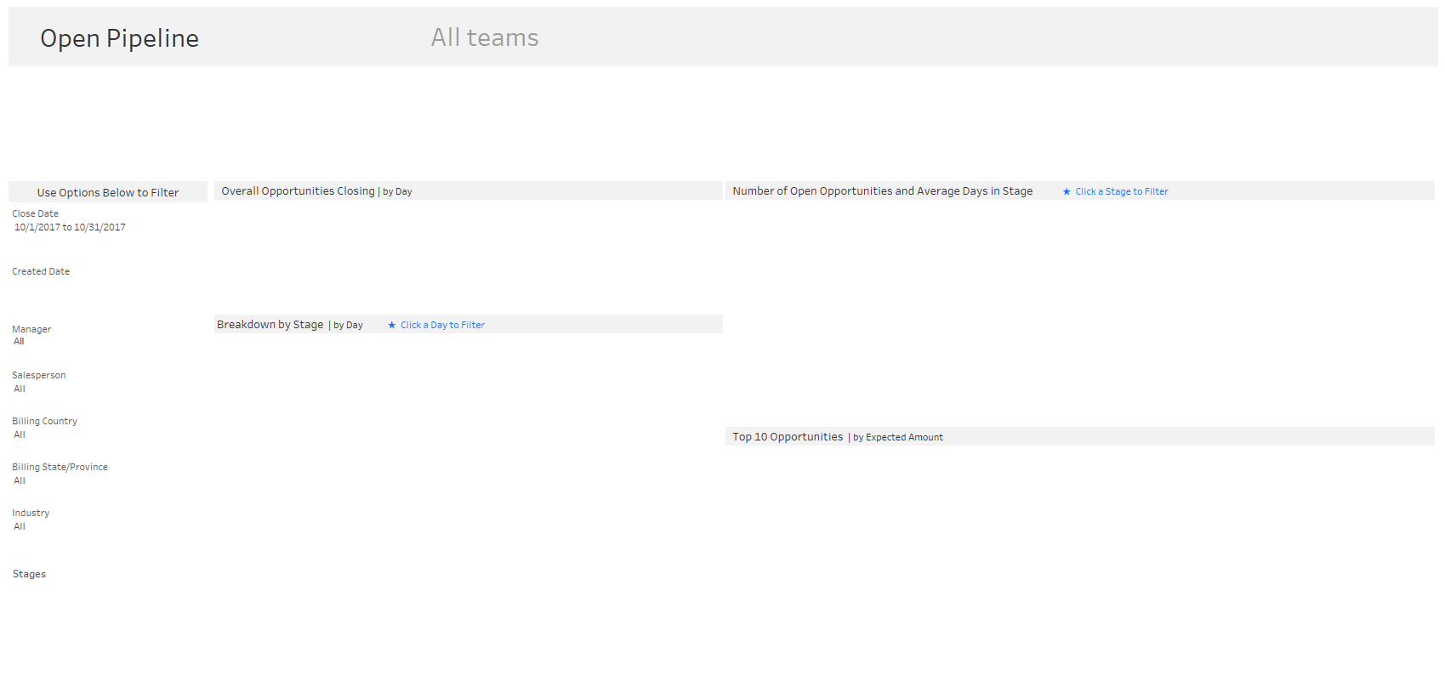1445x676 pixels.
Task: Click the 'Billing State/Province' filter label
Action: pos(60,467)
